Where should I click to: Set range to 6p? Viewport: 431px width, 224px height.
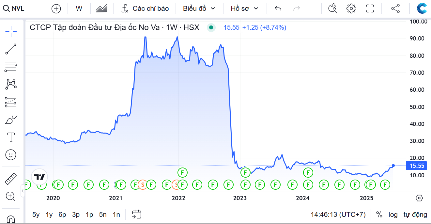point(62,215)
